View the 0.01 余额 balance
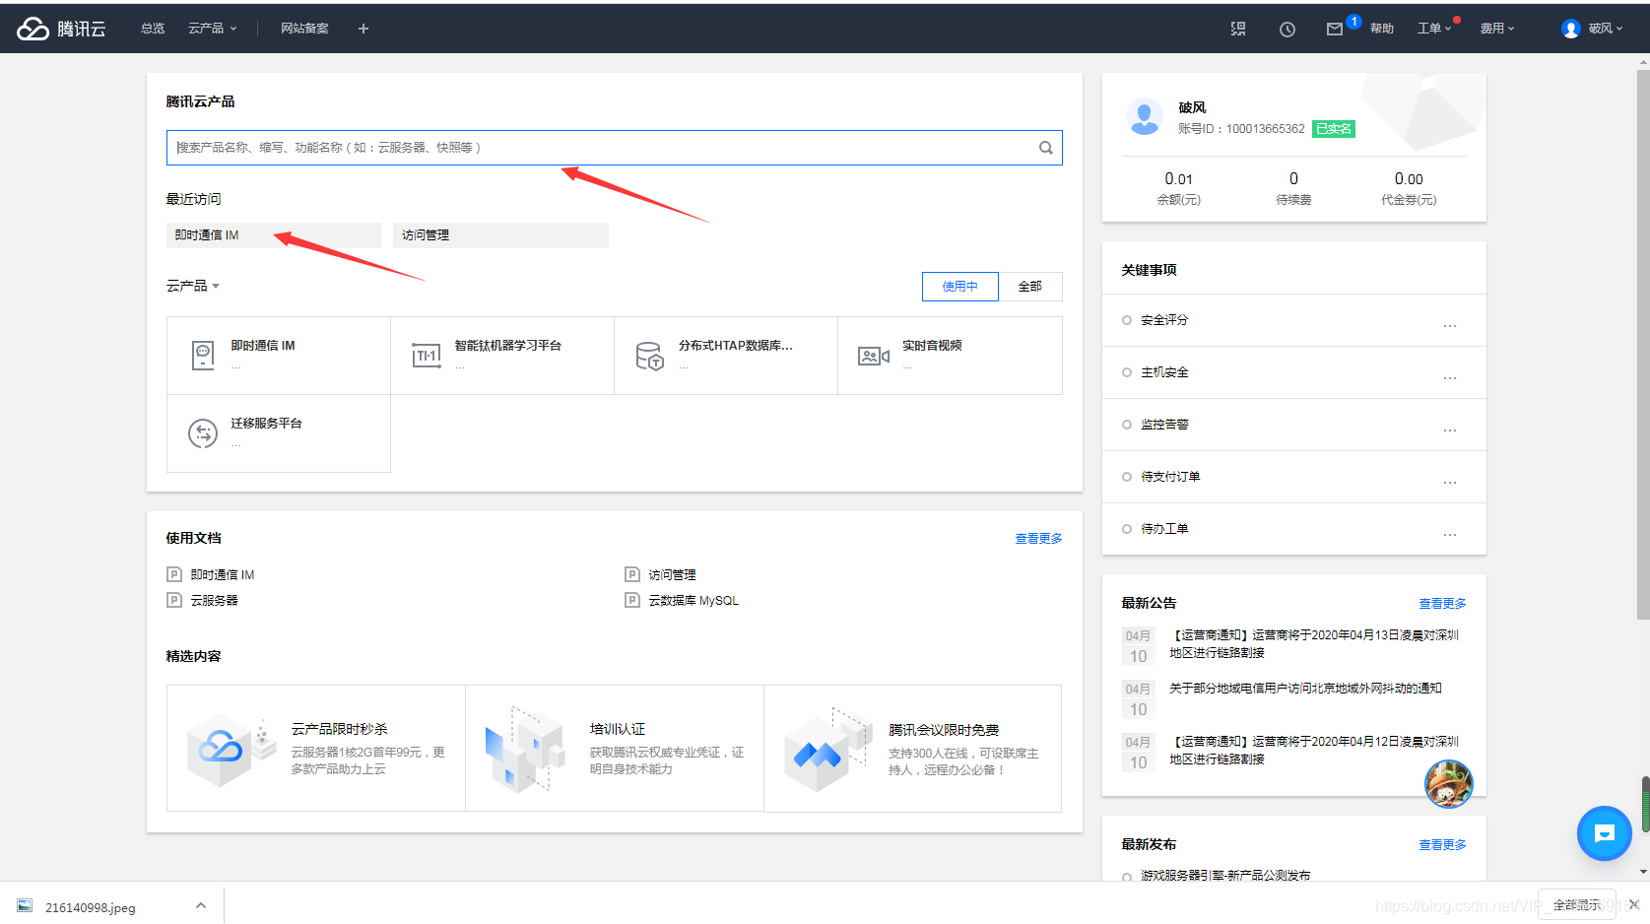1650x924 pixels. point(1178,179)
